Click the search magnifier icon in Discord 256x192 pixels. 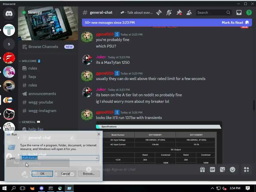click(228, 12)
